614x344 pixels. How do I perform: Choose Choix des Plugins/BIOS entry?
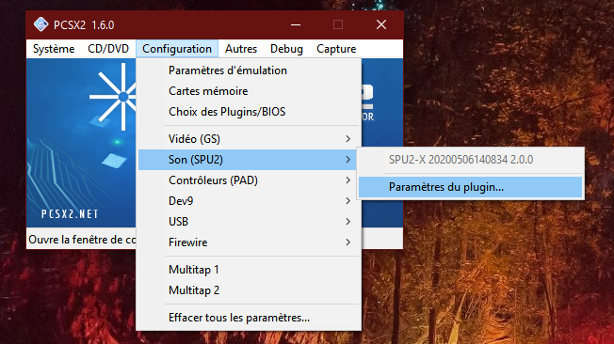[249, 112]
